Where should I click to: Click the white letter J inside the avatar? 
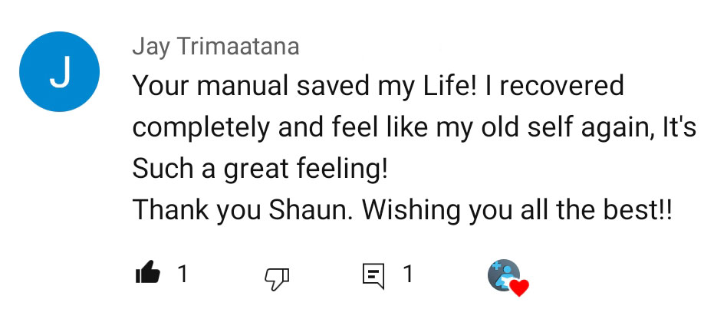pyautogui.click(x=59, y=71)
